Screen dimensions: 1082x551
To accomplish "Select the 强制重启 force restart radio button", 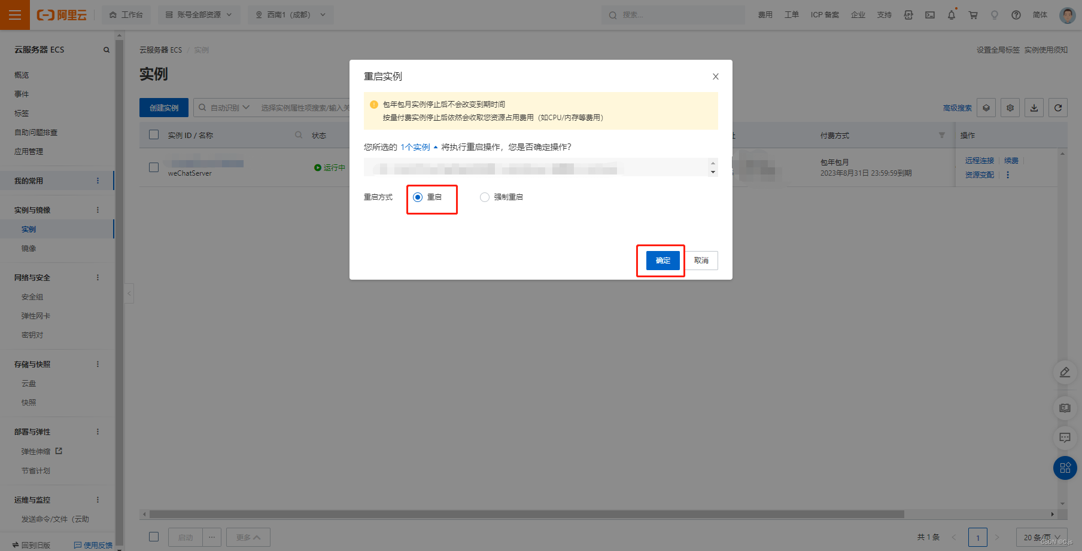I will [485, 197].
